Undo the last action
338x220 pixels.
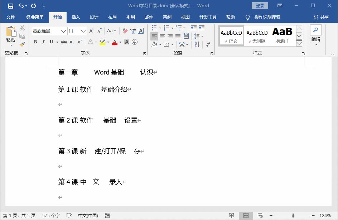[x=21, y=6]
